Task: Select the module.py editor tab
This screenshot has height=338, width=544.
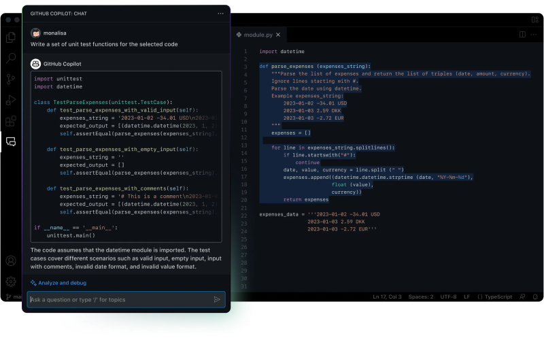Action: pyautogui.click(x=257, y=34)
